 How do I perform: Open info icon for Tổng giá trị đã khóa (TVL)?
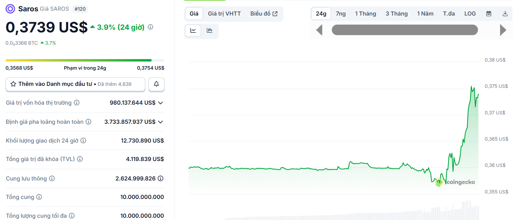80,159
